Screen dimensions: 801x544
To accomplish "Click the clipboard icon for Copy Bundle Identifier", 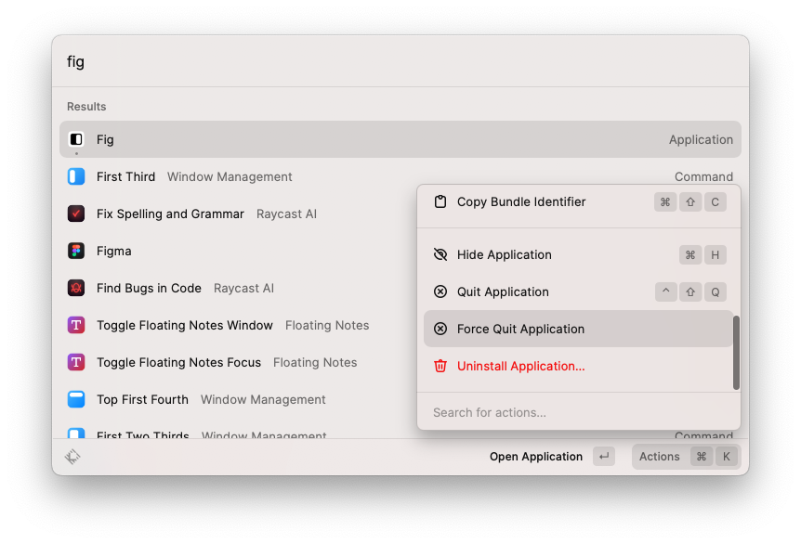I will click(x=440, y=201).
